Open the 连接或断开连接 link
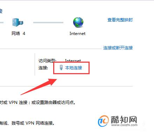 118,48
